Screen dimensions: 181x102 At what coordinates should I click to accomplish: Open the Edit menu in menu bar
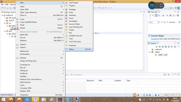pyautogui.click(x=7, y=5)
